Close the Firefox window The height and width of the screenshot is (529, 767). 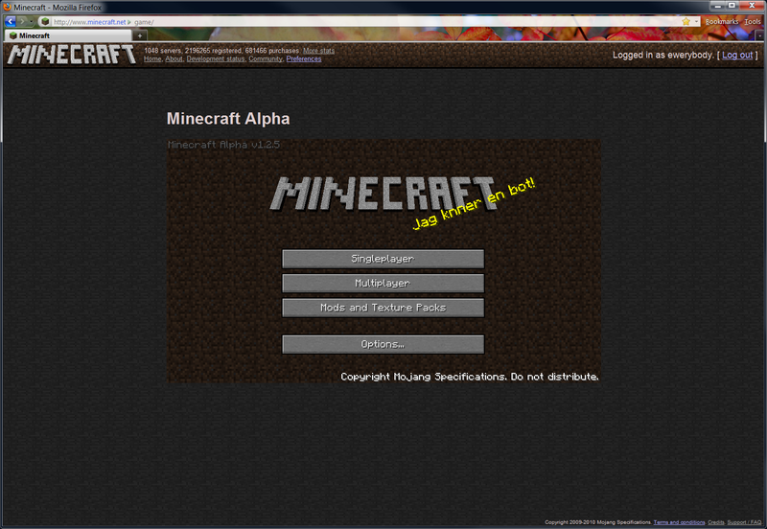753,6
